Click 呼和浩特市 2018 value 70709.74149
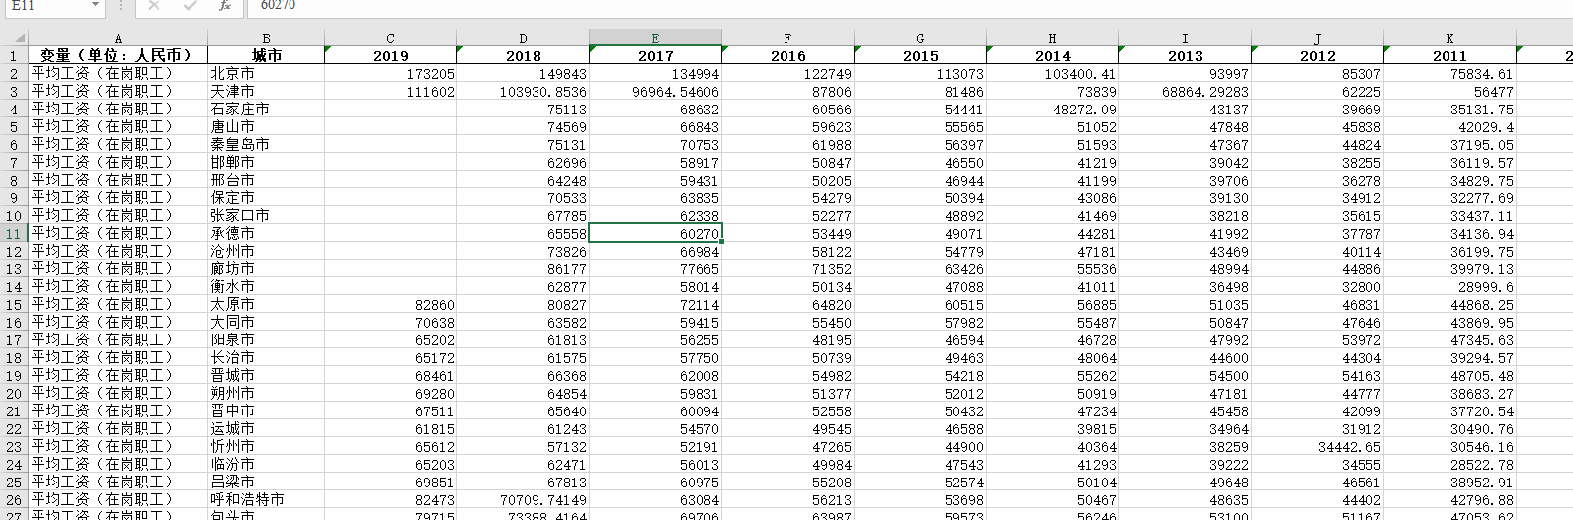The height and width of the screenshot is (520, 1573). (x=523, y=499)
